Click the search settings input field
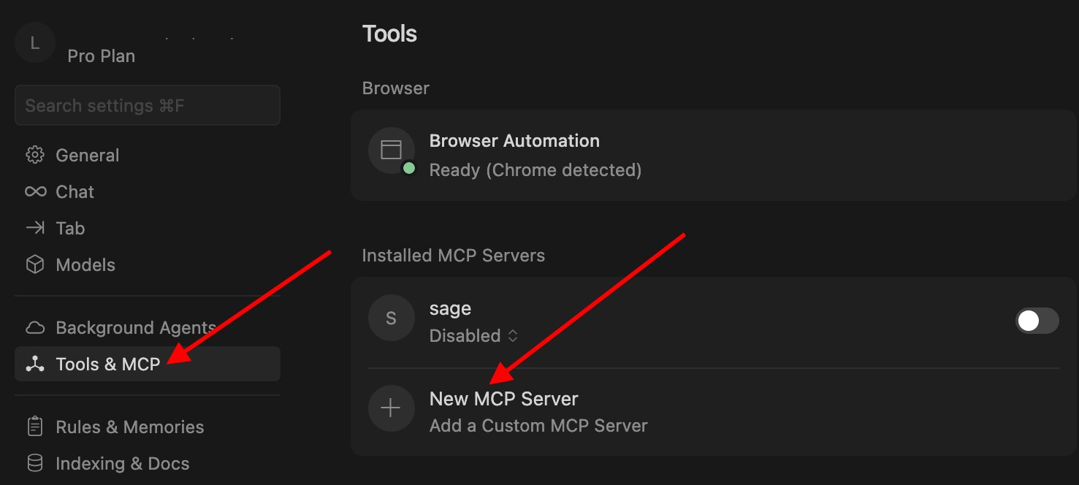This screenshot has width=1079, height=485. pyautogui.click(x=148, y=105)
